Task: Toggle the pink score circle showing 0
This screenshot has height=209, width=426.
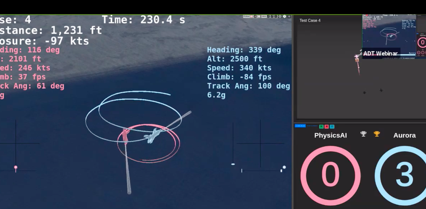Action: click(x=330, y=176)
